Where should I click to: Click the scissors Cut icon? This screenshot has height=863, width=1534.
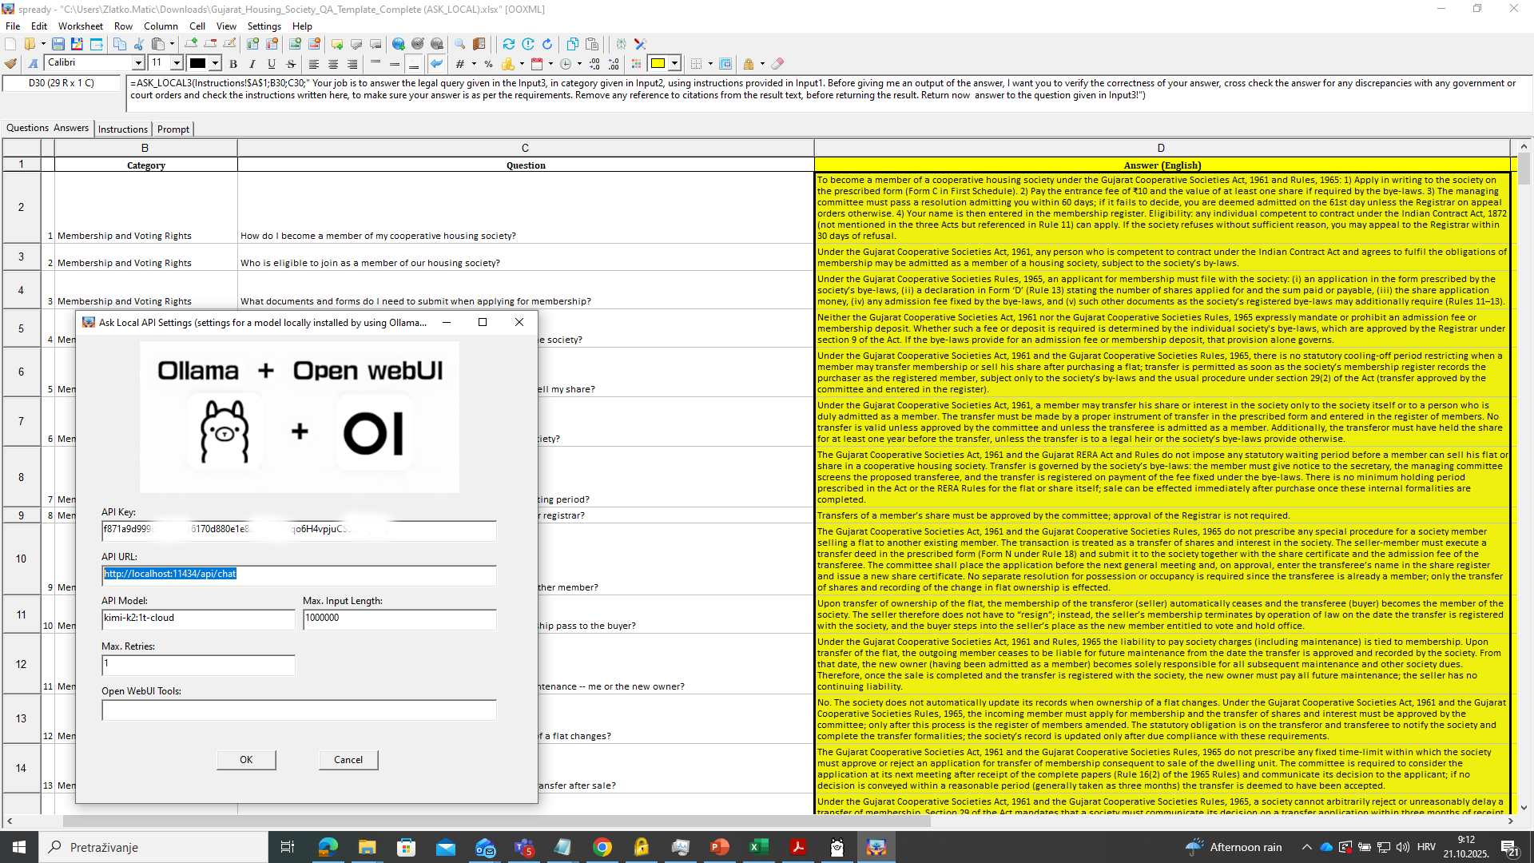pos(139,44)
